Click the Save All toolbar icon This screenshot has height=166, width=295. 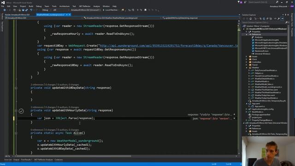[x=27, y=10]
